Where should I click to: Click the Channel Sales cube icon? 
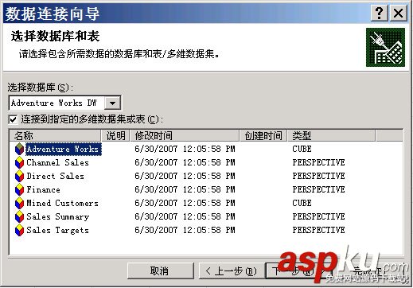point(19,162)
